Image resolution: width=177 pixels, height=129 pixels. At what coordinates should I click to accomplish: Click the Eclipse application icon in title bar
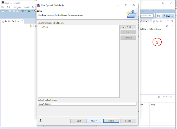coord(3,3)
